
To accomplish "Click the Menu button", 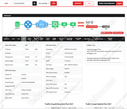I will (x=90, y=3).
